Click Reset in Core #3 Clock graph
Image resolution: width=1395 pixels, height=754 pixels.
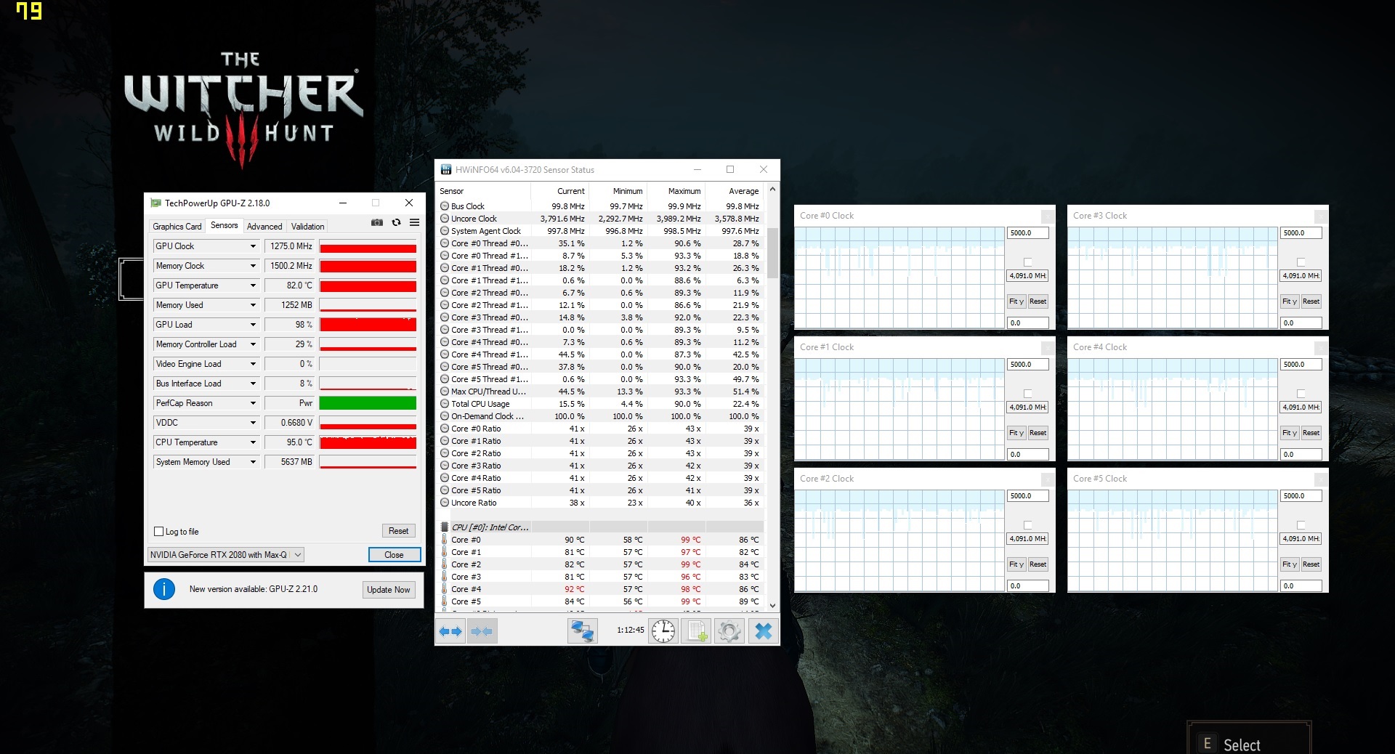click(1311, 301)
